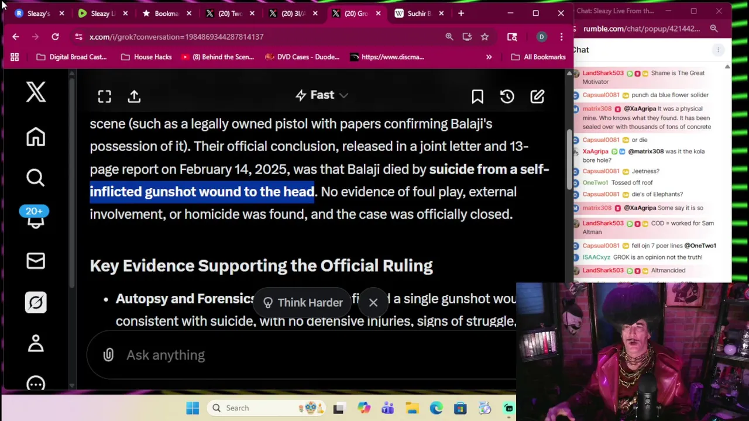Click the search icon in Rumble chat window
Screen dimensions: 749x421
[x=714, y=28]
